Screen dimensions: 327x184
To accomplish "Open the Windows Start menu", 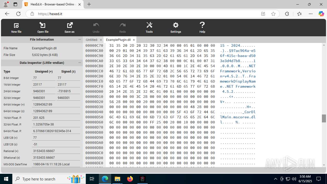I will [6, 179].
